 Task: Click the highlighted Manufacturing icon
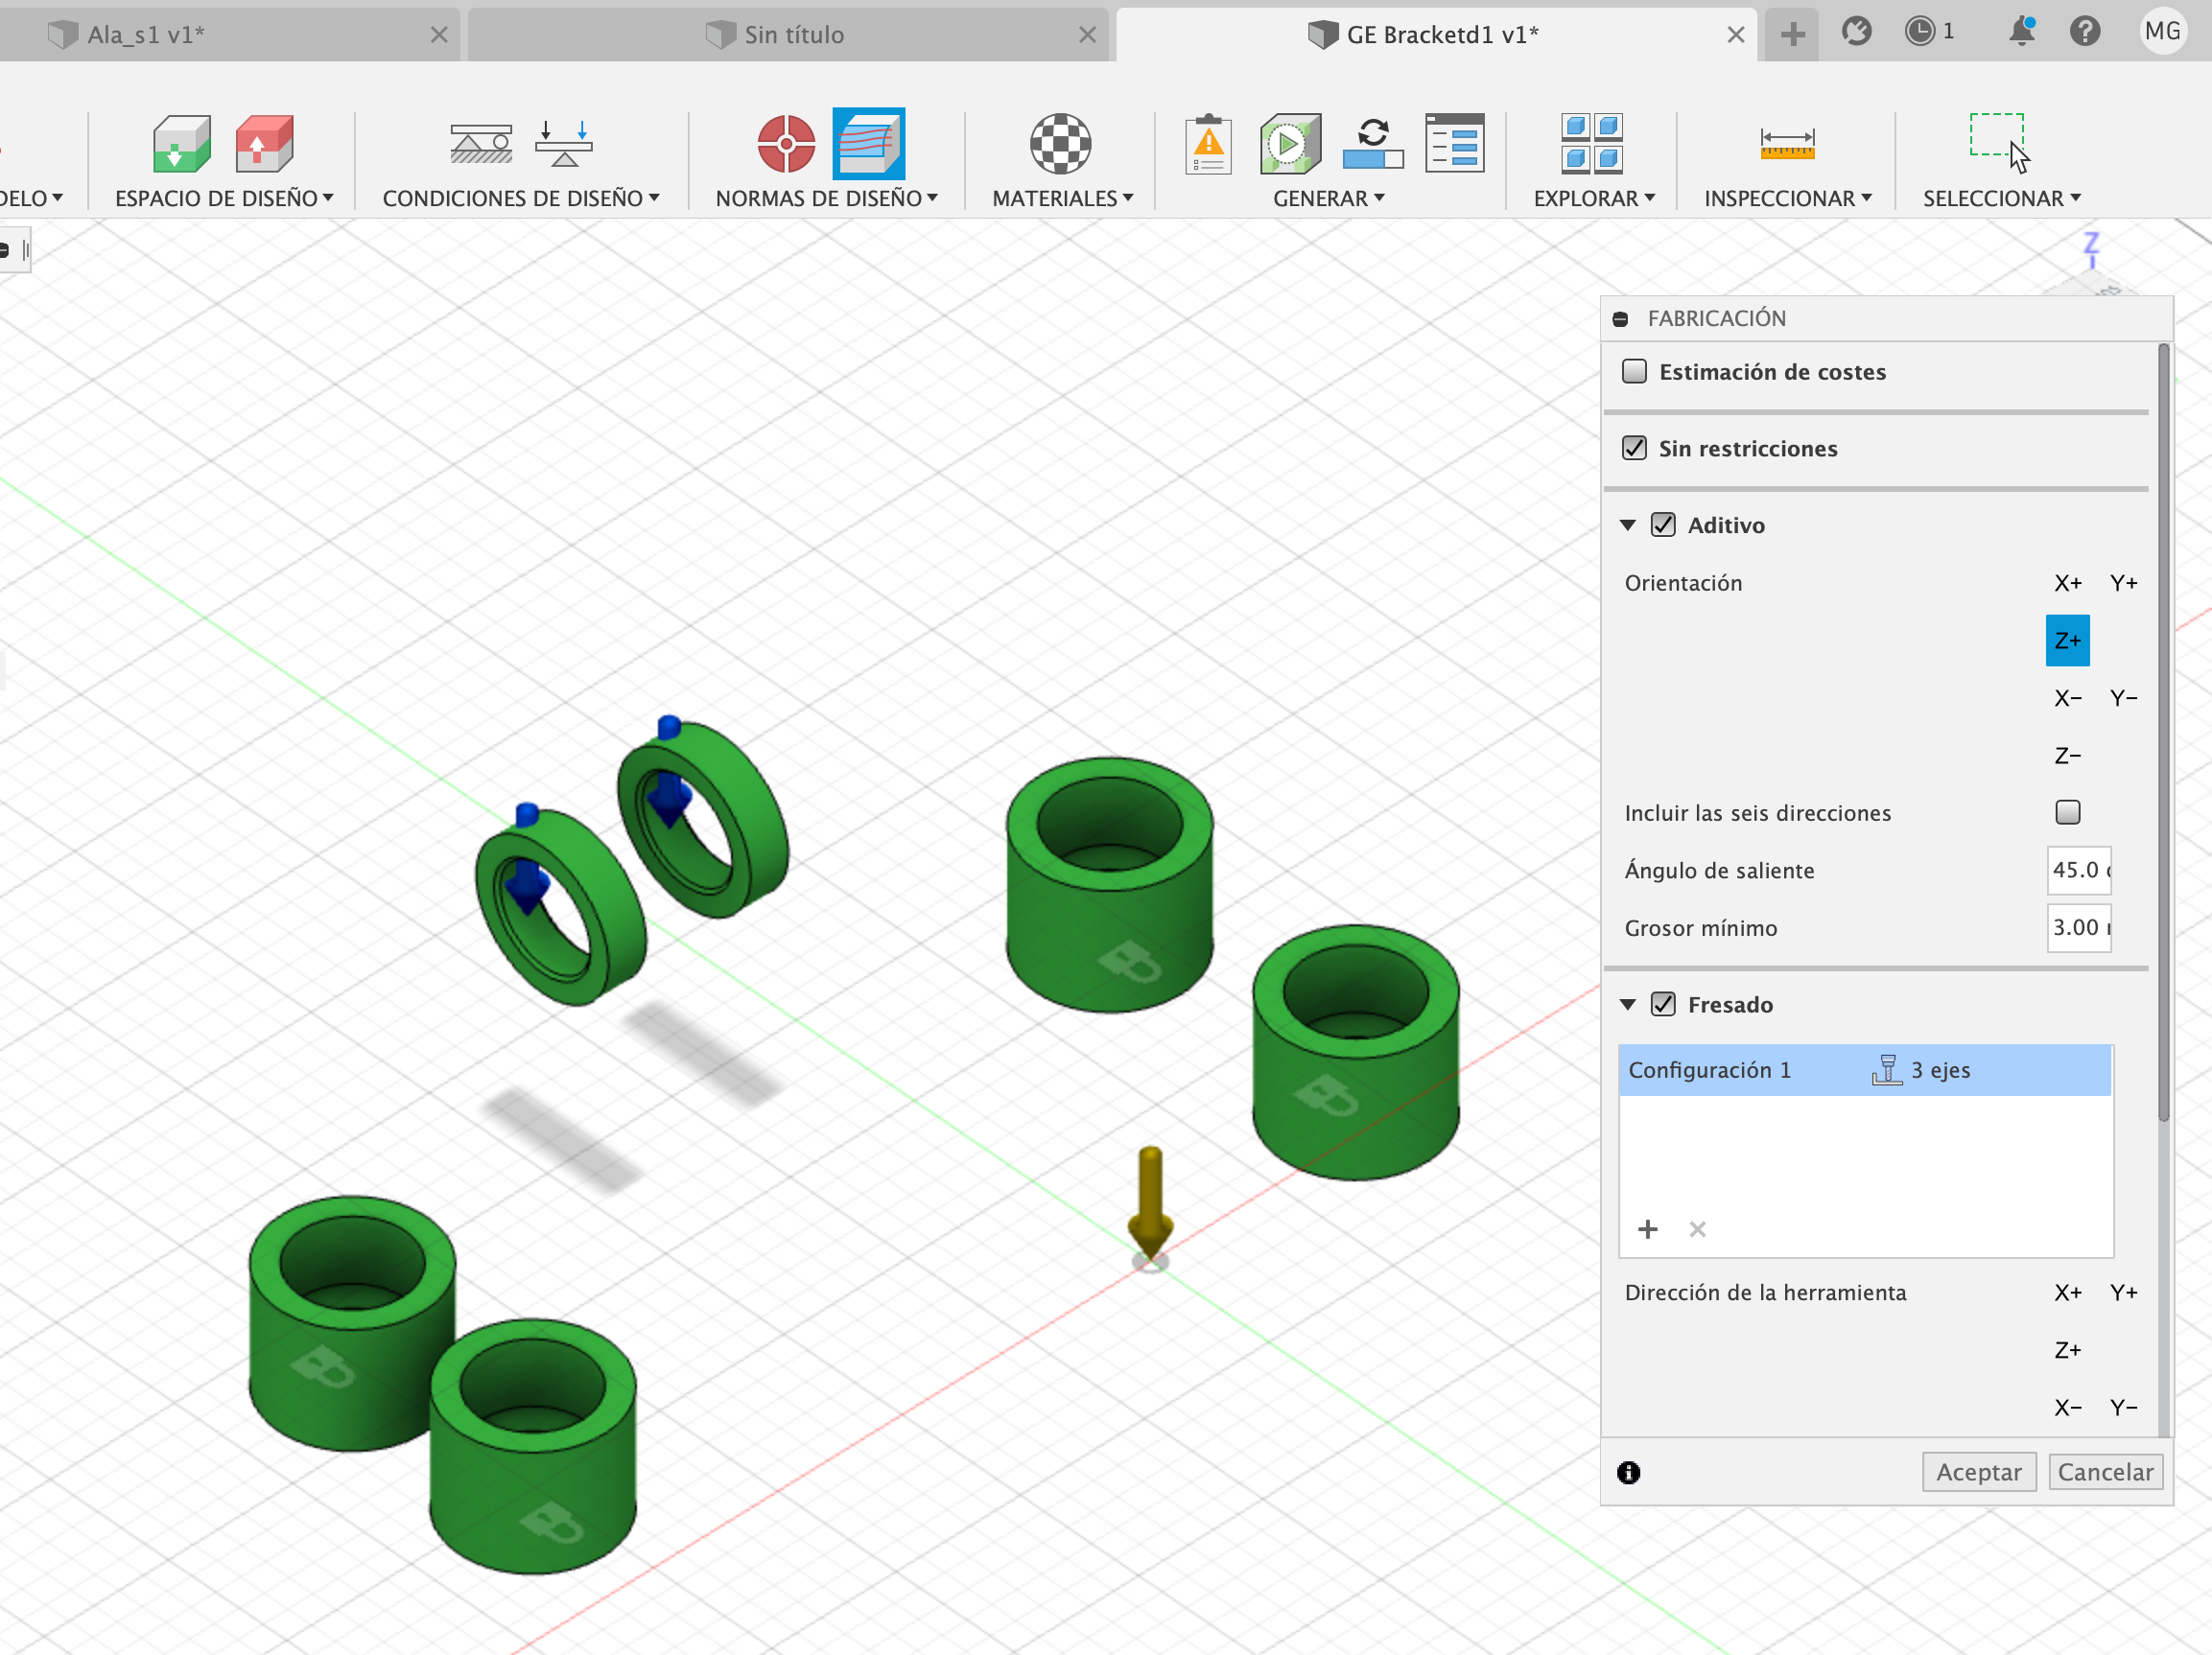pyautogui.click(x=869, y=143)
